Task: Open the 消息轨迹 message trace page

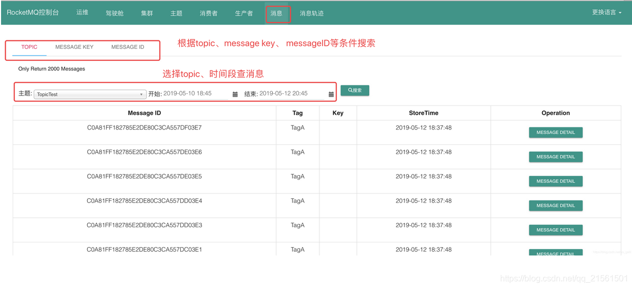Action: point(312,13)
